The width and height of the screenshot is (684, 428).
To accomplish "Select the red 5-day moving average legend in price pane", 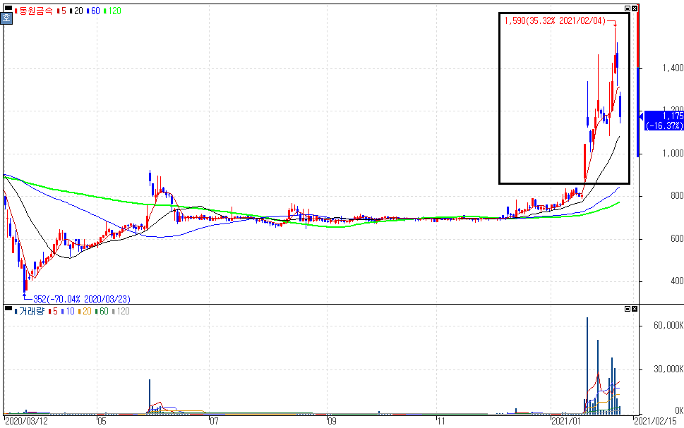I will 61,11.
